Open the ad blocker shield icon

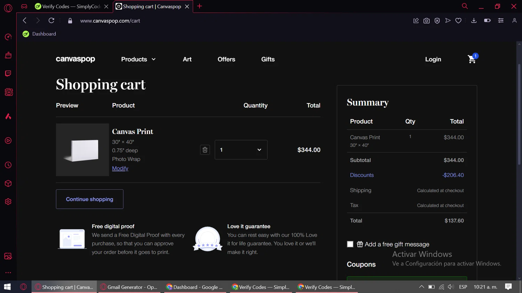tap(437, 21)
